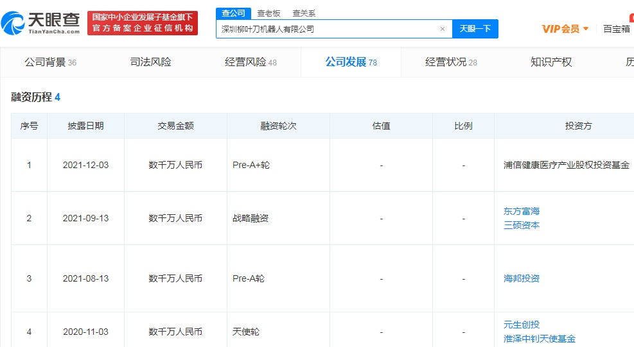Open investor link 三硕资本
Image resolution: width=634 pixels, height=347 pixels.
(522, 225)
